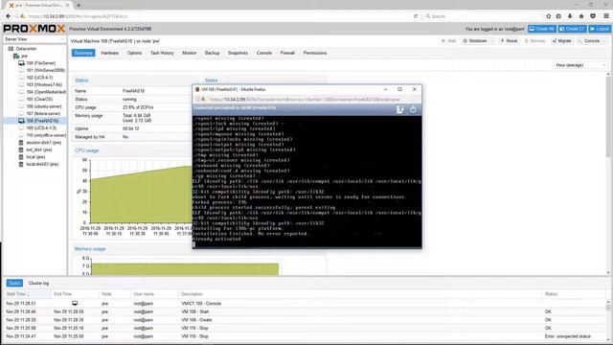Click the Shutdown button
Viewport: 613px width, 345px height.
pyautogui.click(x=475, y=40)
